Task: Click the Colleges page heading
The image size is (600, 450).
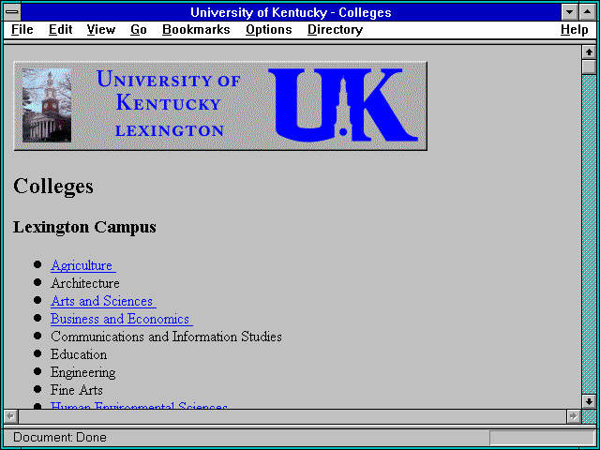Action: 53,187
